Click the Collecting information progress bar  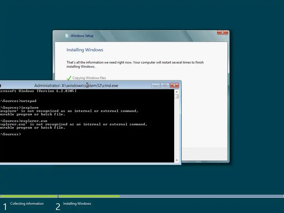[x=29, y=196]
